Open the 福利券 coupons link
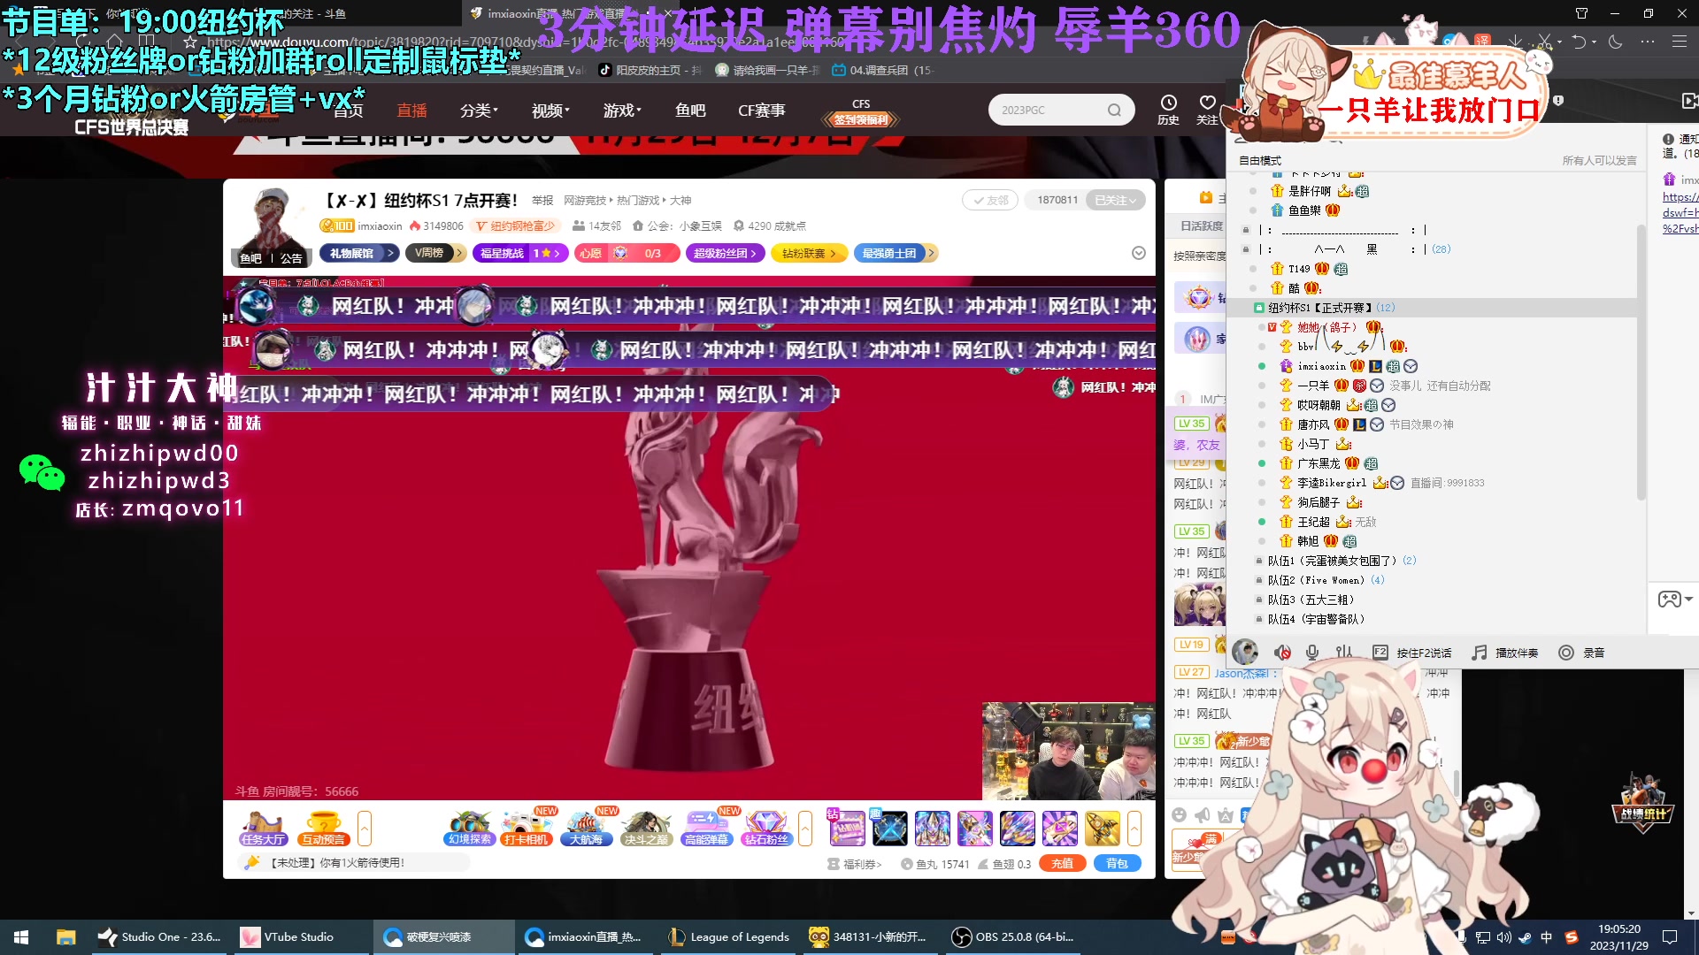Image resolution: width=1699 pixels, height=955 pixels. click(855, 864)
